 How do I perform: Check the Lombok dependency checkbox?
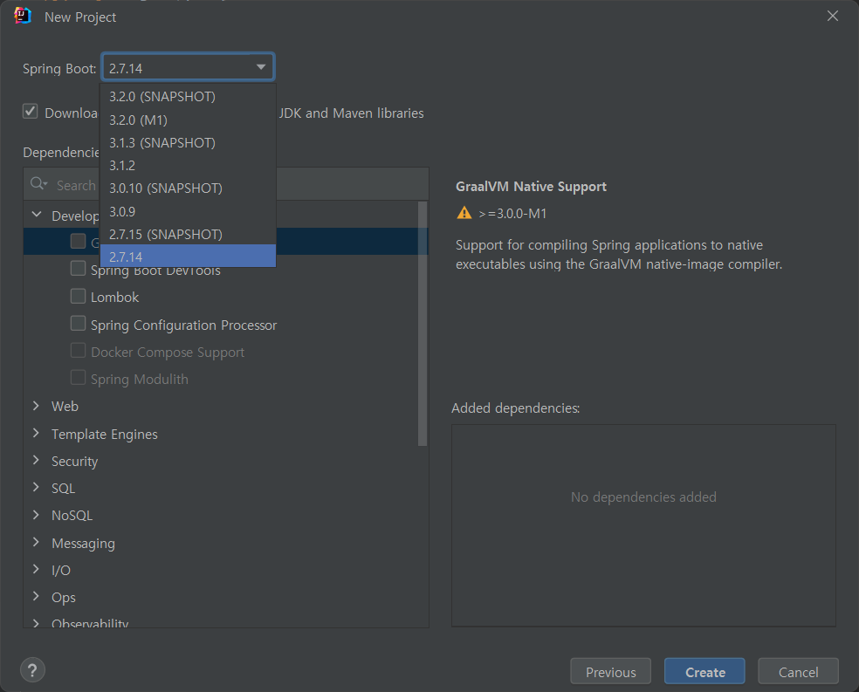point(79,296)
